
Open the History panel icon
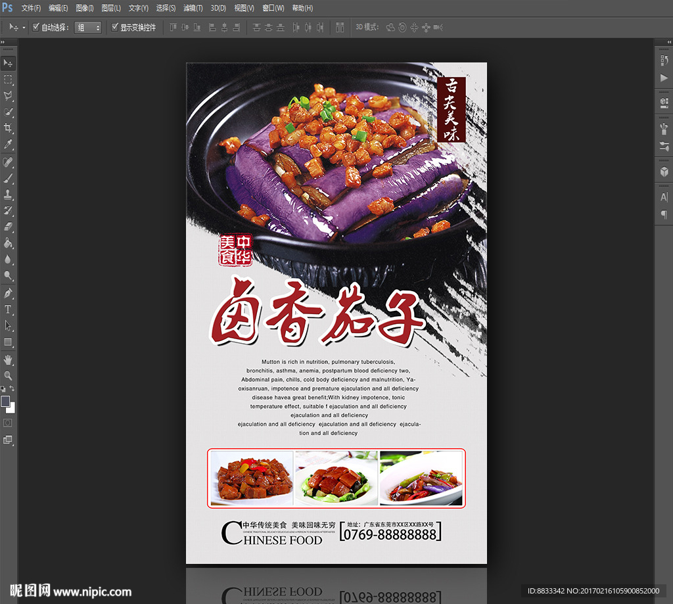click(x=664, y=60)
